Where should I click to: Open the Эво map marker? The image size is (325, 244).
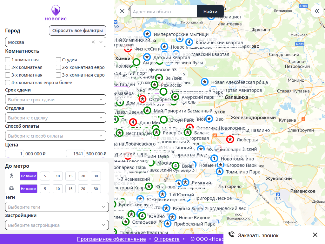(209, 119)
